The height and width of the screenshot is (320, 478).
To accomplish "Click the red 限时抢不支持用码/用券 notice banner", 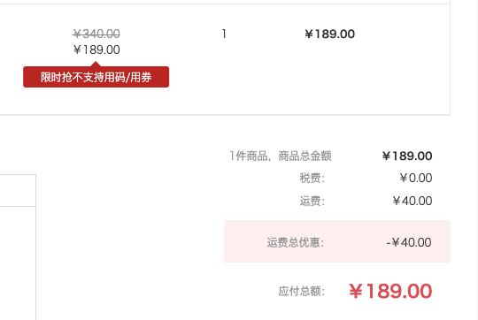I will [x=96, y=77].
